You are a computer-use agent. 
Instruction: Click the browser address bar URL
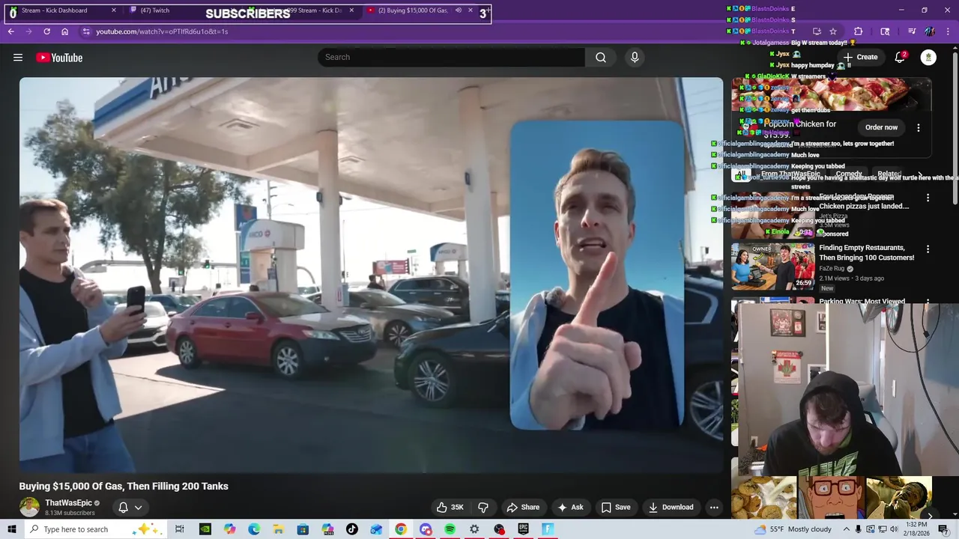pos(162,31)
